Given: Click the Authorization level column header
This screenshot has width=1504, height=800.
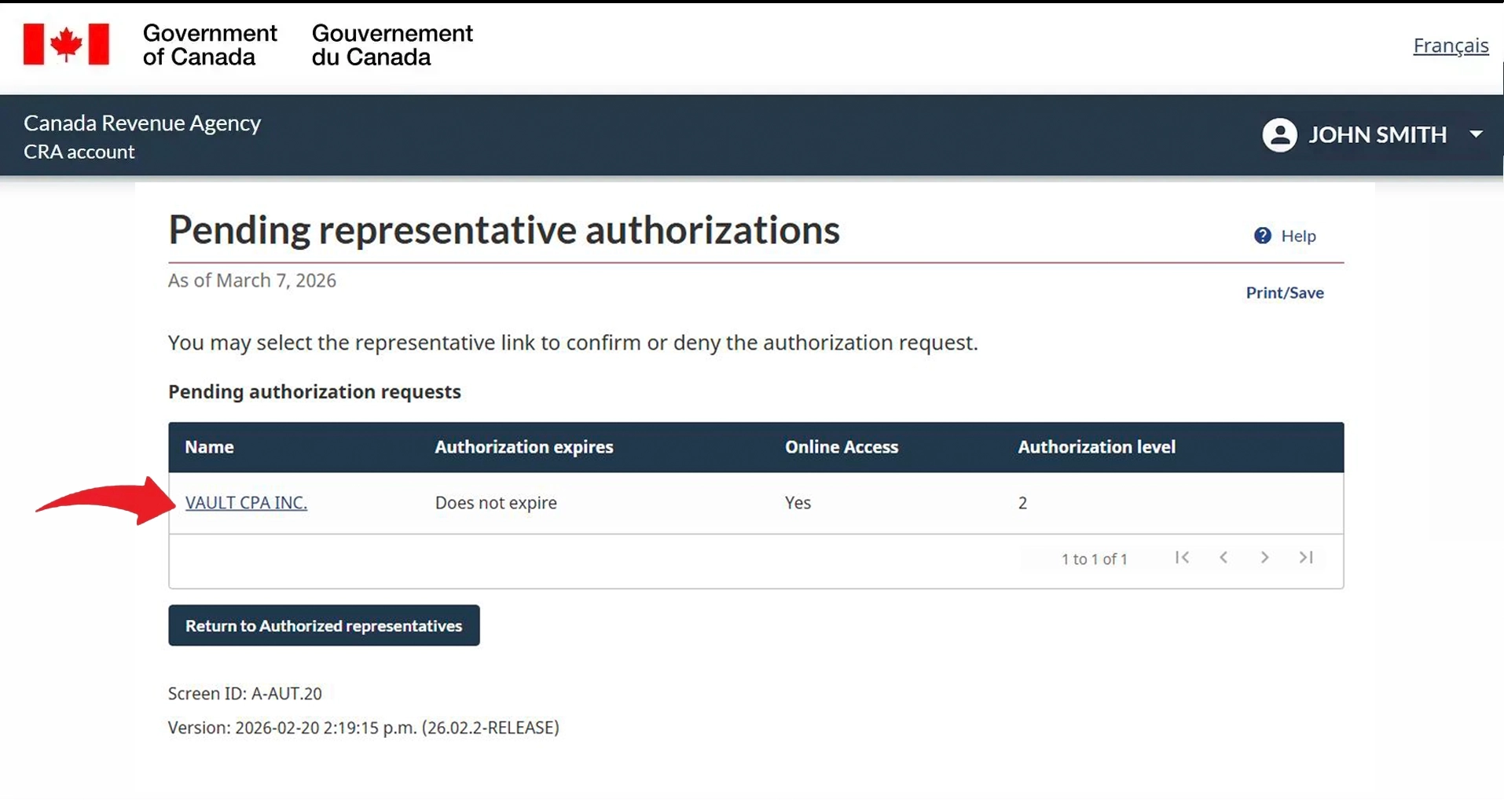Looking at the screenshot, I should (x=1096, y=447).
